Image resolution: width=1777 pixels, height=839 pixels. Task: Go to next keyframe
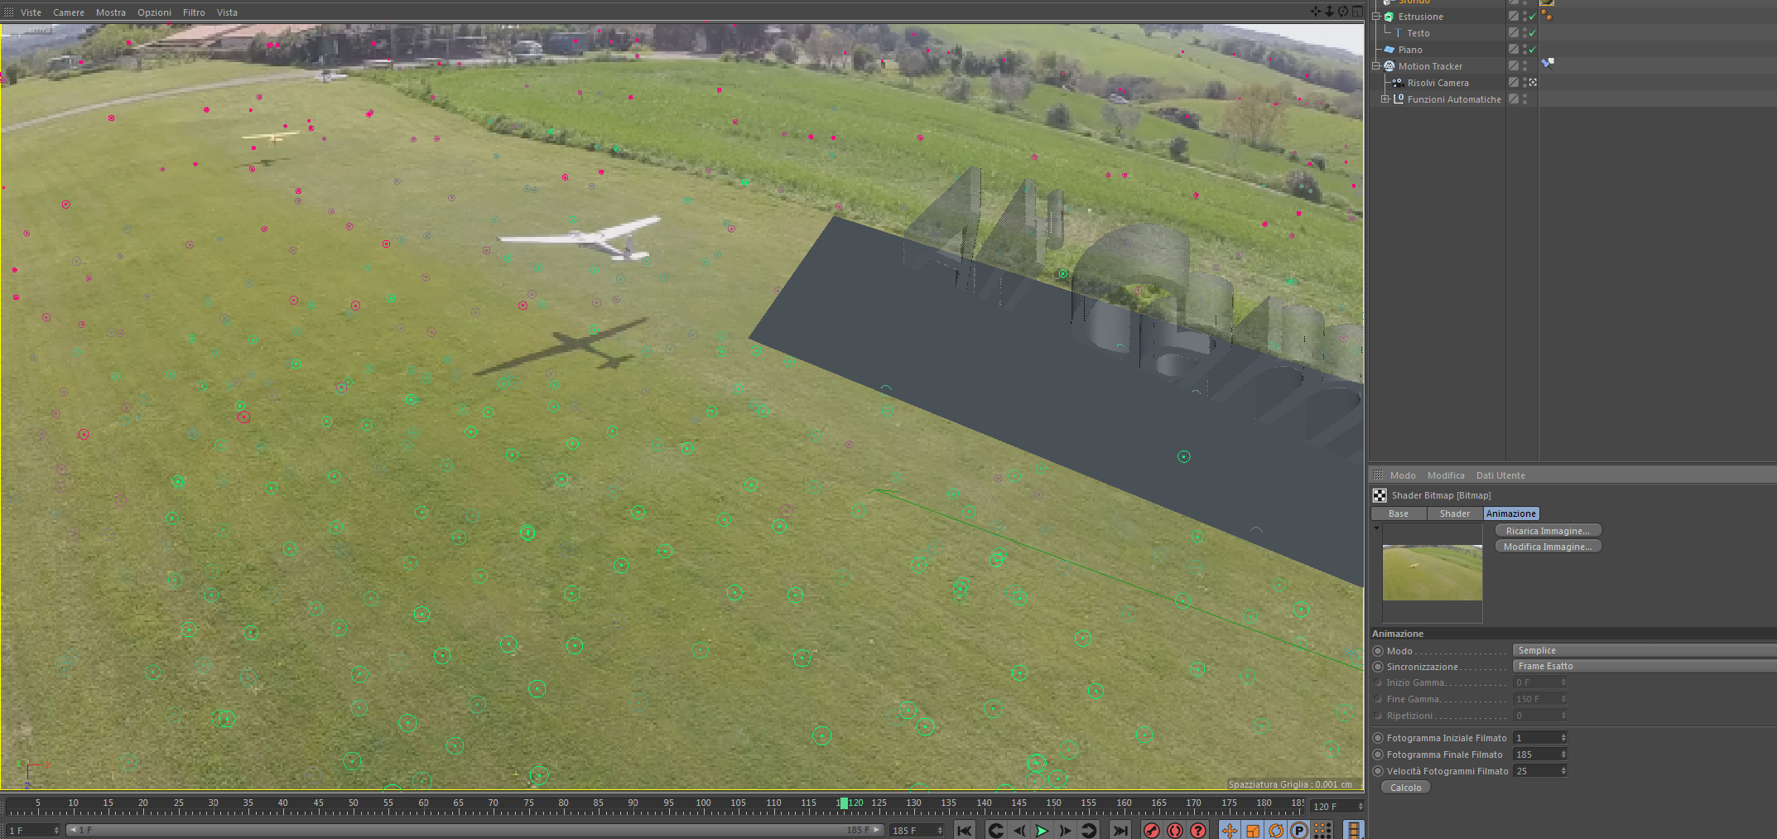point(1089,830)
